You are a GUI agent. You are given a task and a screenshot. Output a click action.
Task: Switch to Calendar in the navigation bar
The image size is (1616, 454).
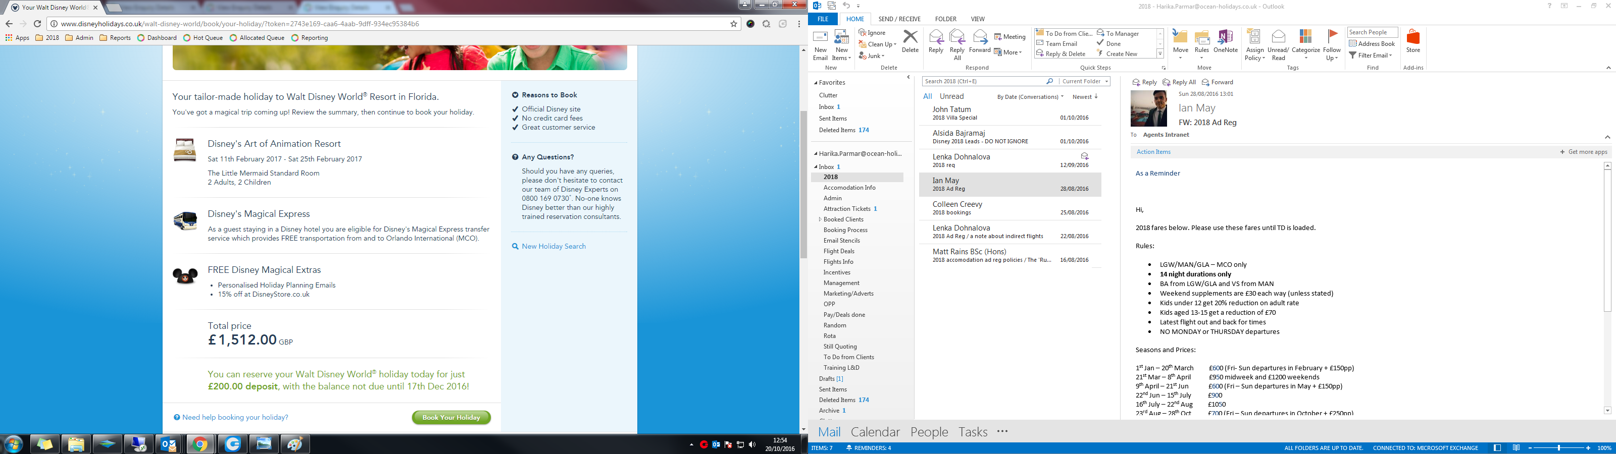pos(875,432)
